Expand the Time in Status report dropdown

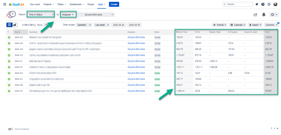tap(41, 14)
